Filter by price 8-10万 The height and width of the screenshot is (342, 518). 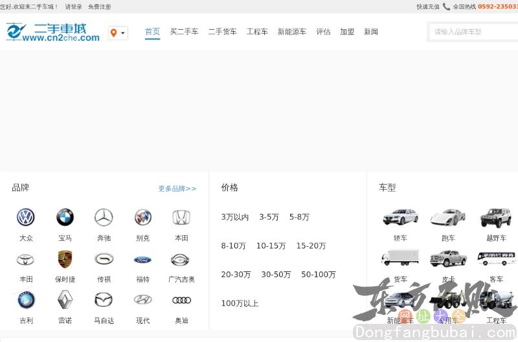234,246
